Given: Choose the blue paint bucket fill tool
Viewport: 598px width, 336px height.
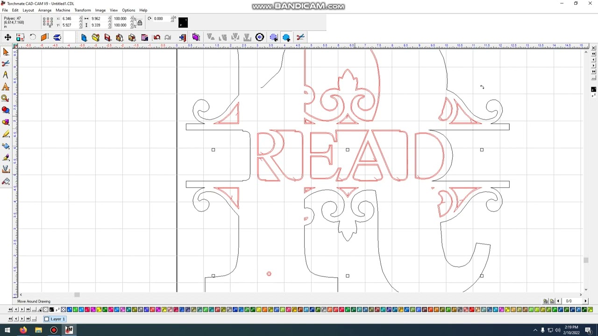Looking at the screenshot, I should click(x=6, y=146).
